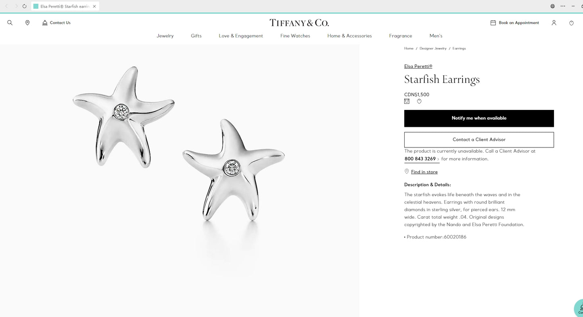Open the account profile icon
This screenshot has height=317, width=583.
pos(554,23)
